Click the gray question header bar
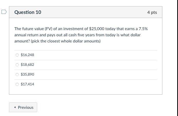The image size is (178, 116). (90, 12)
